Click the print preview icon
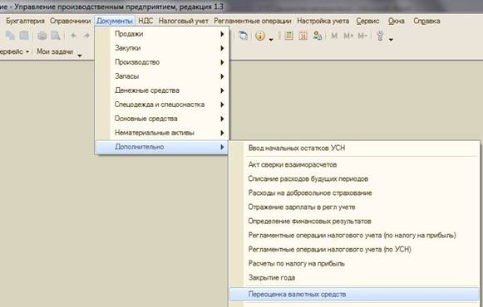The width and height of the screenshot is (483, 307). (56, 36)
